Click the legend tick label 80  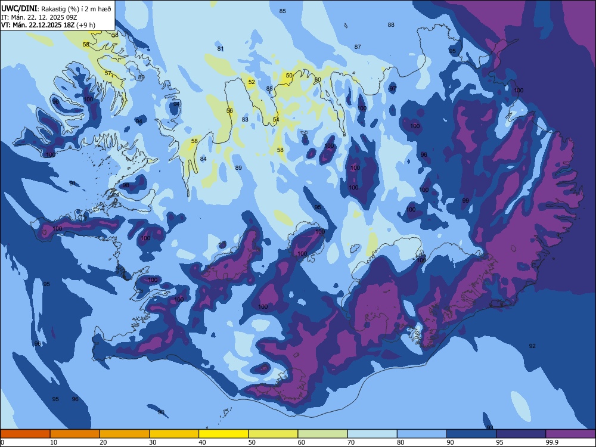[x=401, y=442]
